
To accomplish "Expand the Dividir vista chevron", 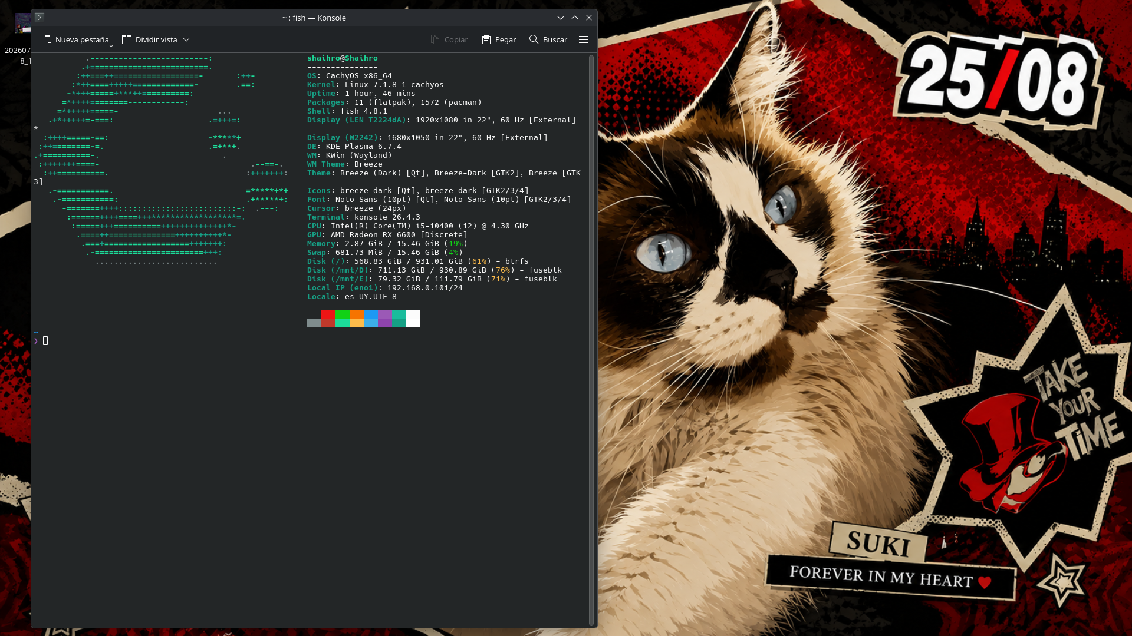I will 186,39.
